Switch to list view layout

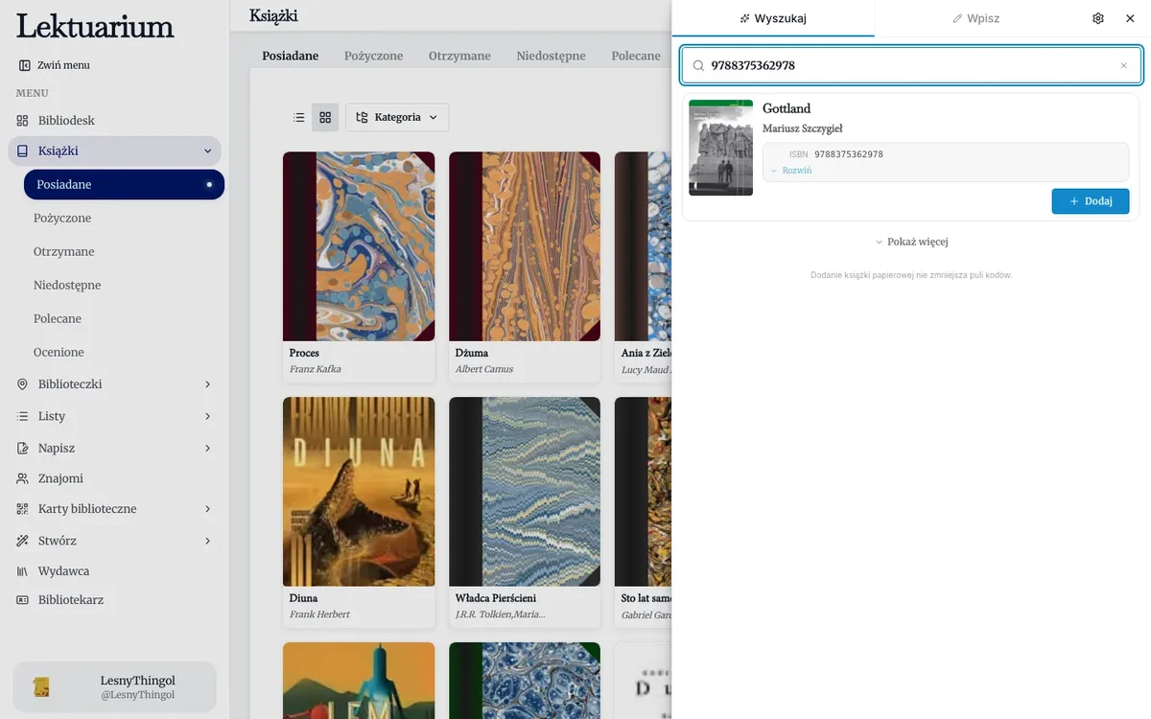click(299, 117)
